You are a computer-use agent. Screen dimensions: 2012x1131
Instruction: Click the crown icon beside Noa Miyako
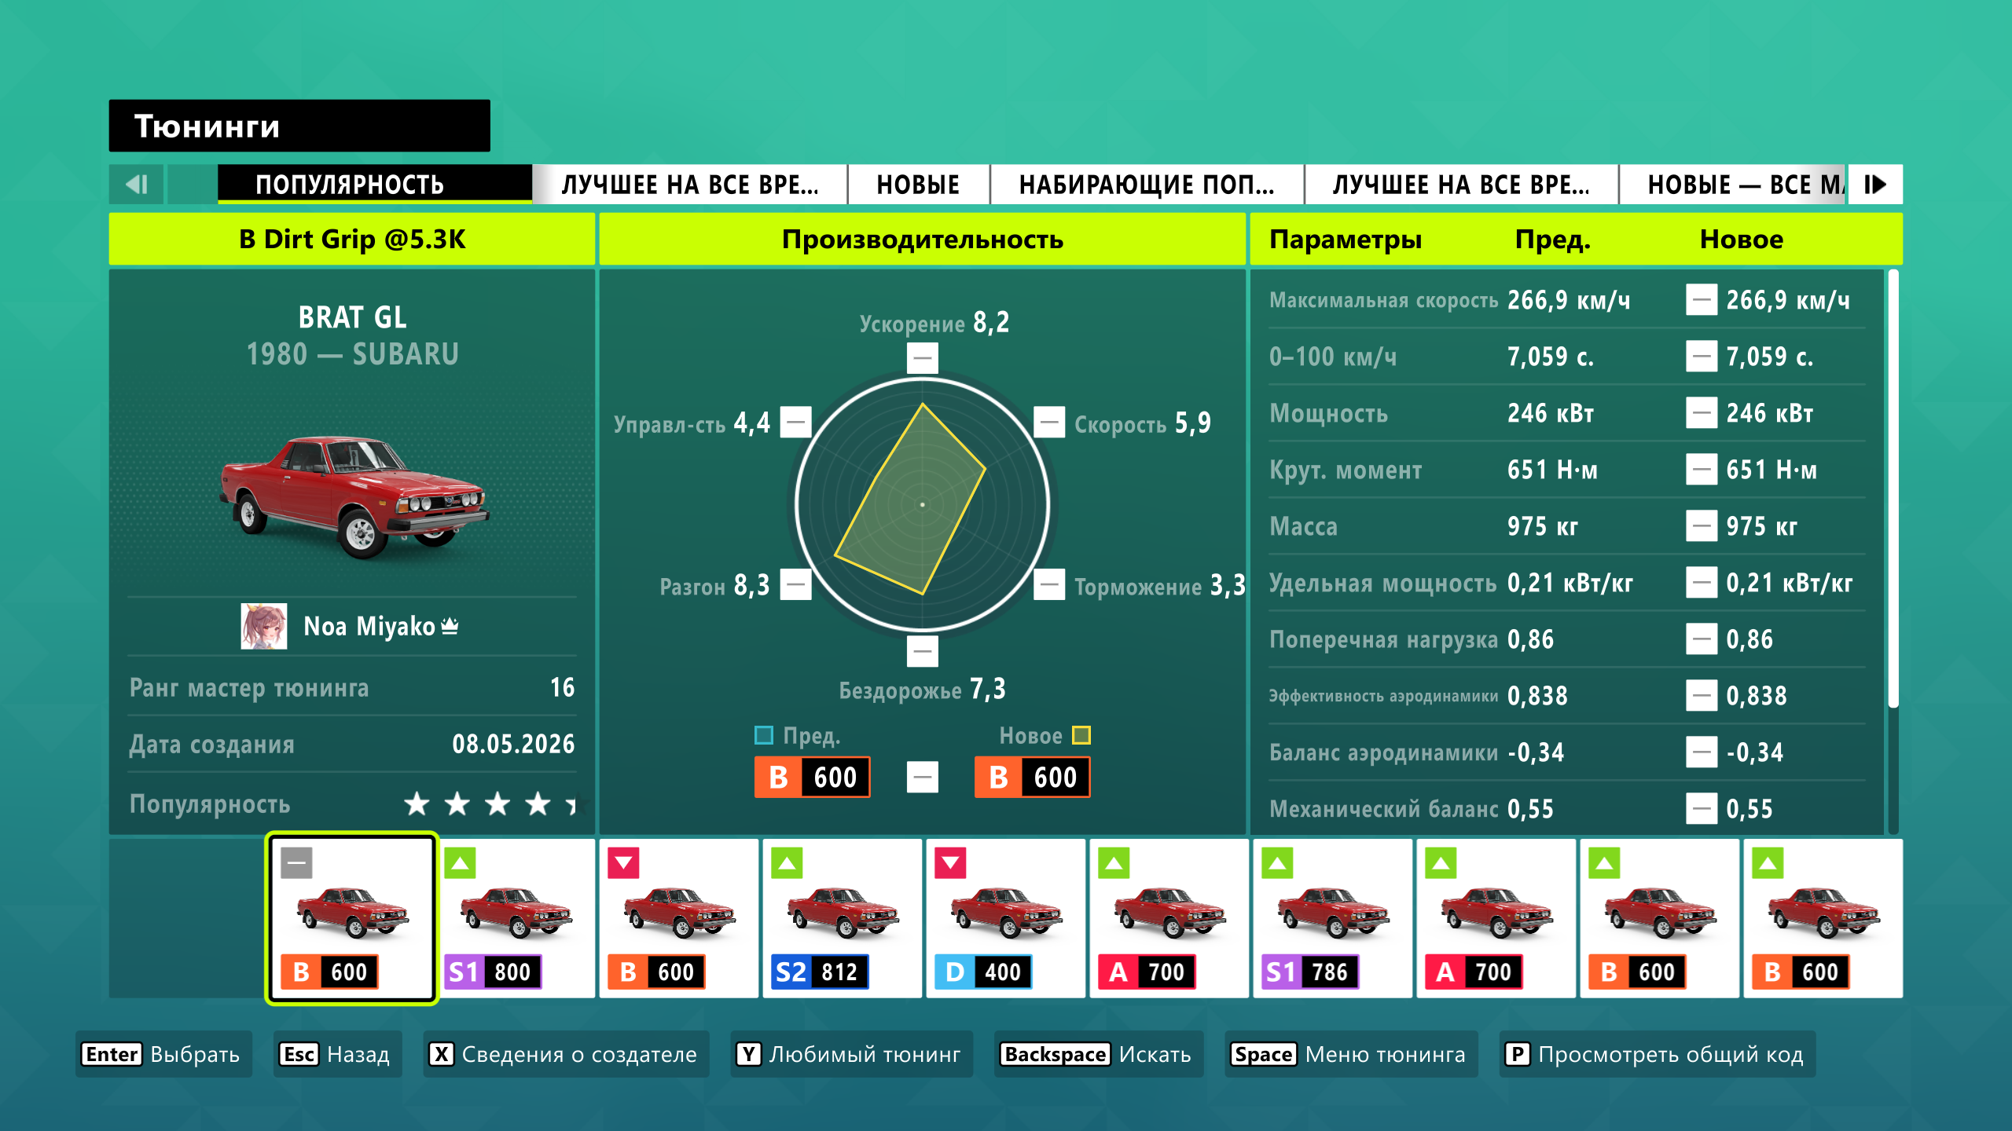450,626
